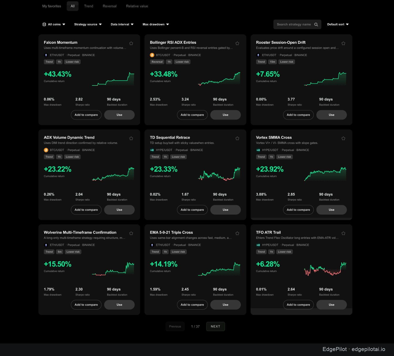Click HYPE coin icon on Vortex SMMA Cross
Screen dimensions: 394x356
[x=258, y=150]
